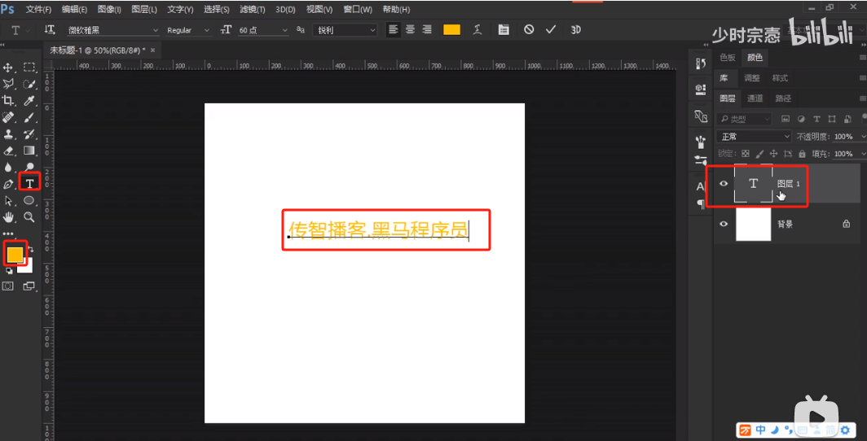Center the text alignment

(x=410, y=30)
